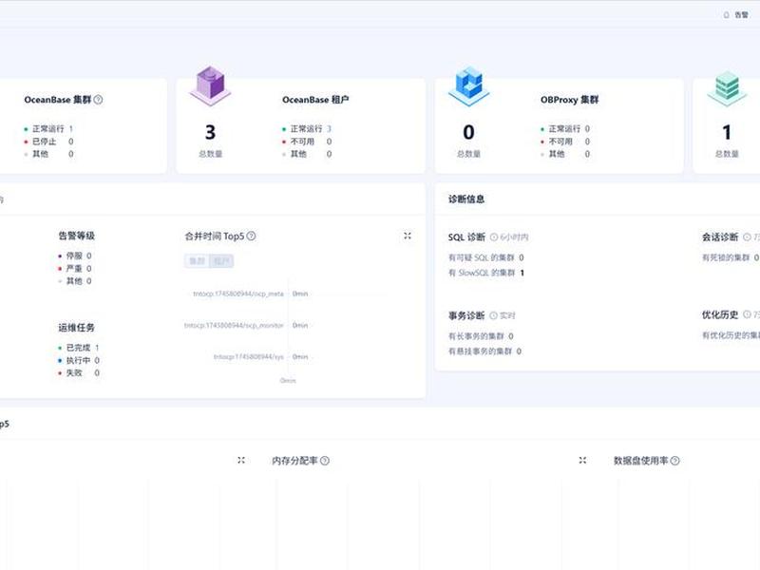Click the clock icon next to SQL 诊断
Image resolution: width=760 pixels, height=570 pixels.
494,237
